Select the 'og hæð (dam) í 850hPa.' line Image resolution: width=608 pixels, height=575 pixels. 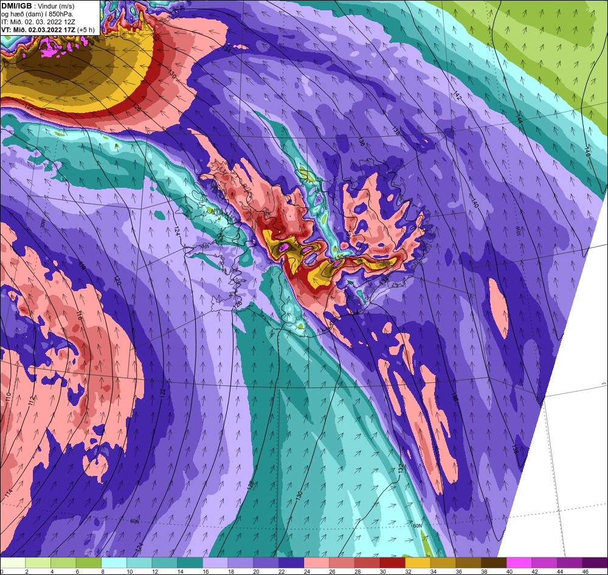coord(37,14)
